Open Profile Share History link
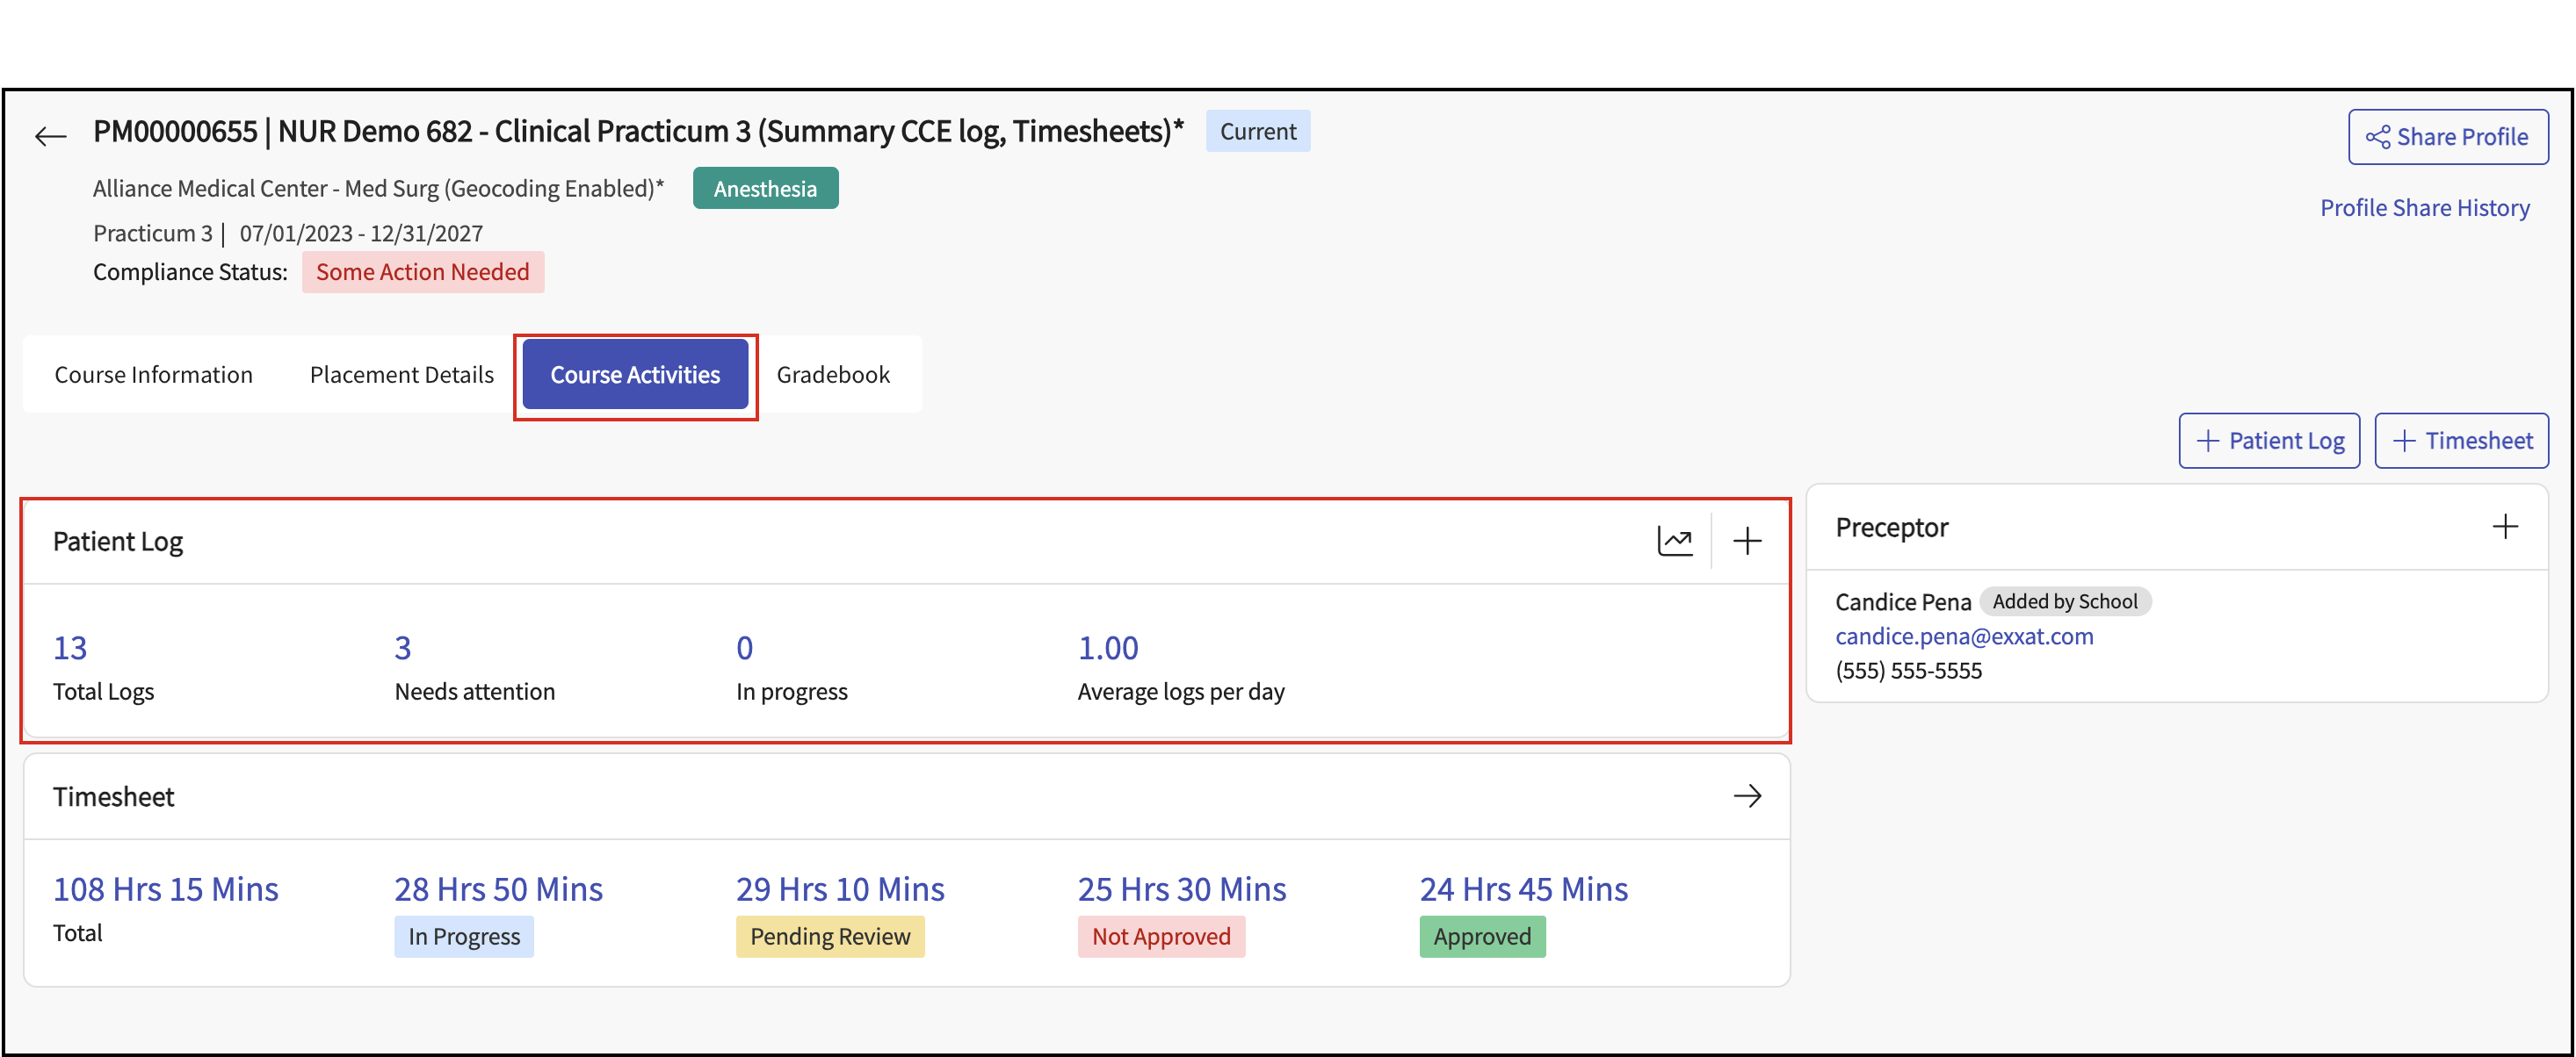 tap(2424, 208)
